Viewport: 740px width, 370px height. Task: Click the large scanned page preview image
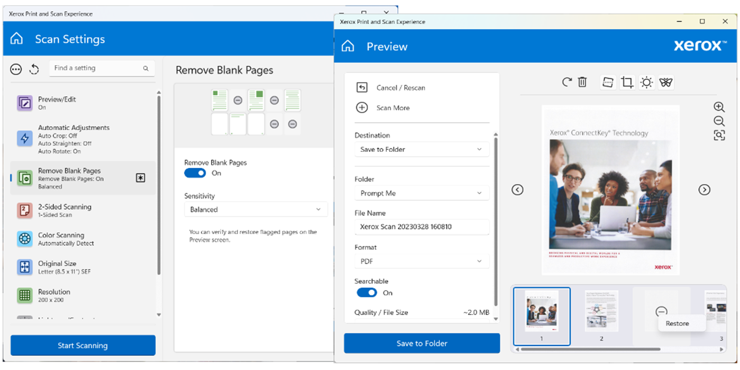(x=610, y=190)
